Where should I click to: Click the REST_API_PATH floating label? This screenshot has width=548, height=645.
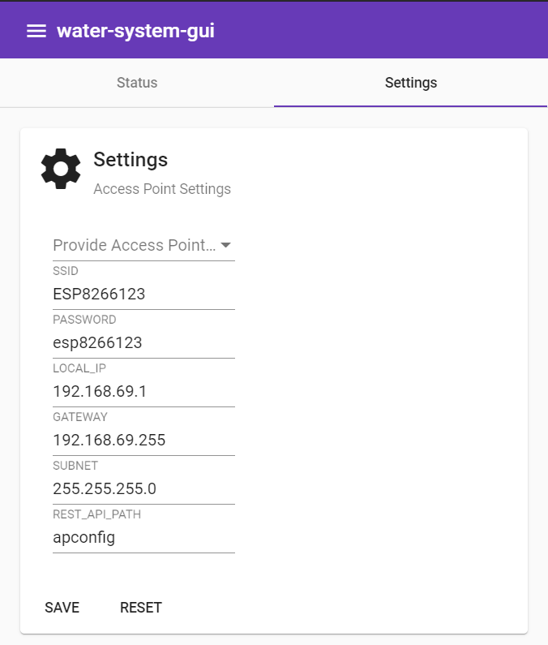click(x=91, y=514)
